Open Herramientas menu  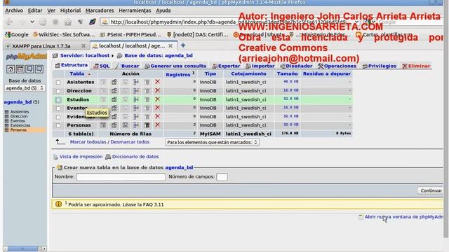pyautogui.click(x=135, y=10)
